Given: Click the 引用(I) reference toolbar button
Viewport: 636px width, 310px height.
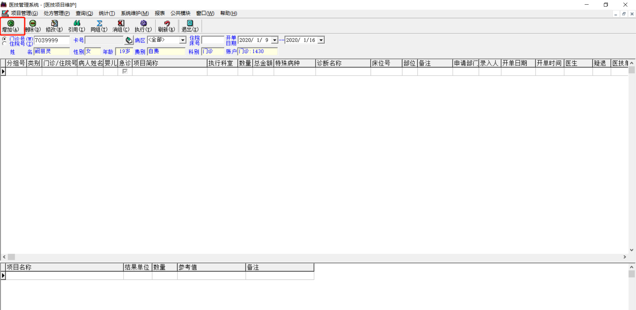Looking at the screenshot, I should [77, 26].
